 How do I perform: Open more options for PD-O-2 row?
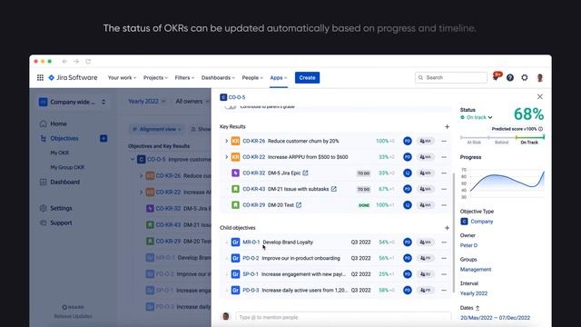click(444, 258)
